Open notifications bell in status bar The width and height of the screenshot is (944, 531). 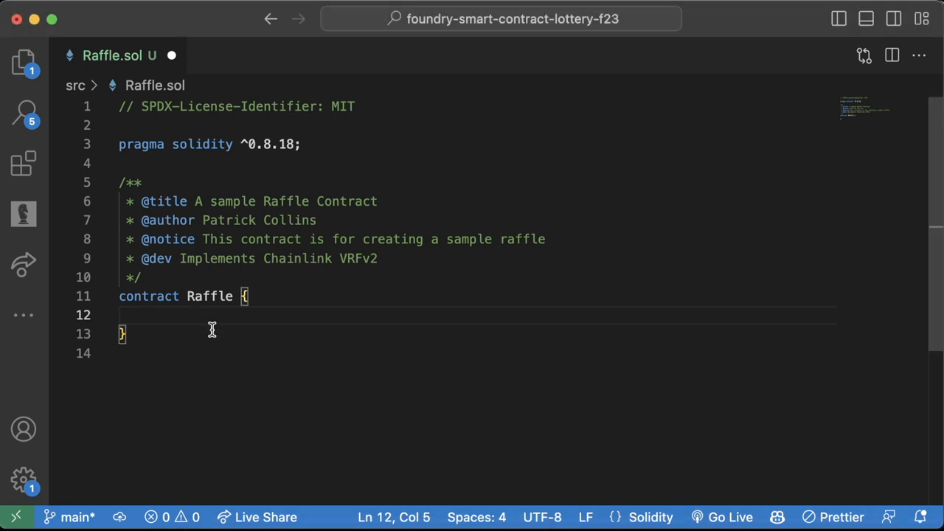click(920, 517)
